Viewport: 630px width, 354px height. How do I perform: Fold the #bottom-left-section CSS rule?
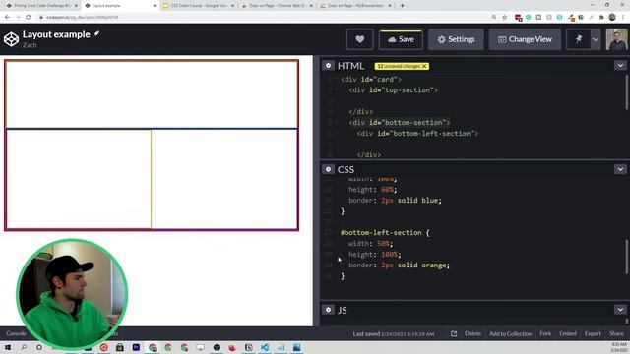point(337,233)
